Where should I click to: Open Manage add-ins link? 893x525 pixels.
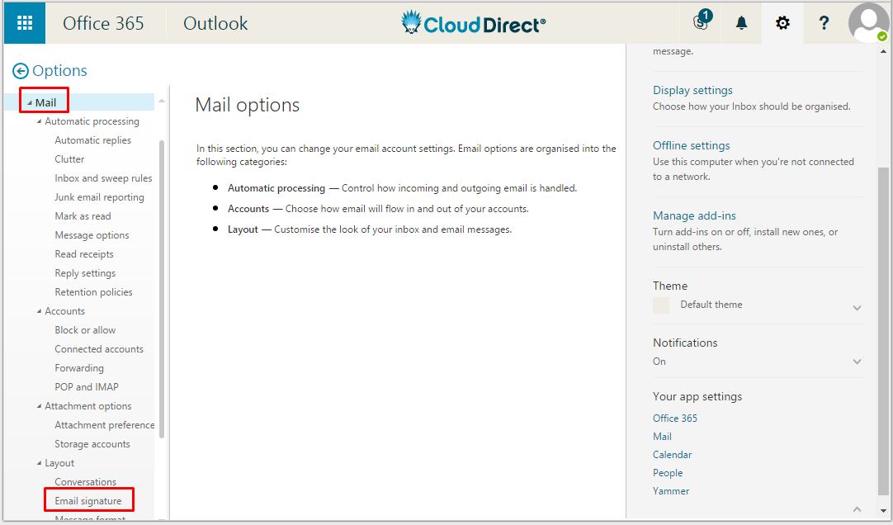[x=694, y=215]
